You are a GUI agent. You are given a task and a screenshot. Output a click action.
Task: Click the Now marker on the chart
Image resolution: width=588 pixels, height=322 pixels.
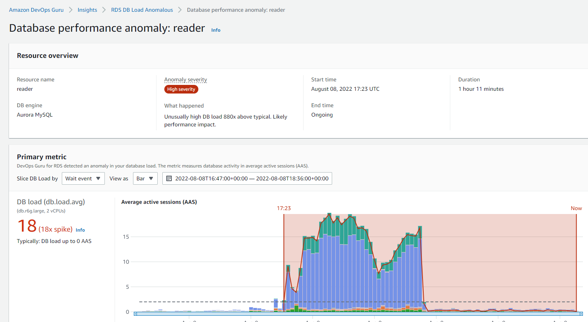[576, 208]
